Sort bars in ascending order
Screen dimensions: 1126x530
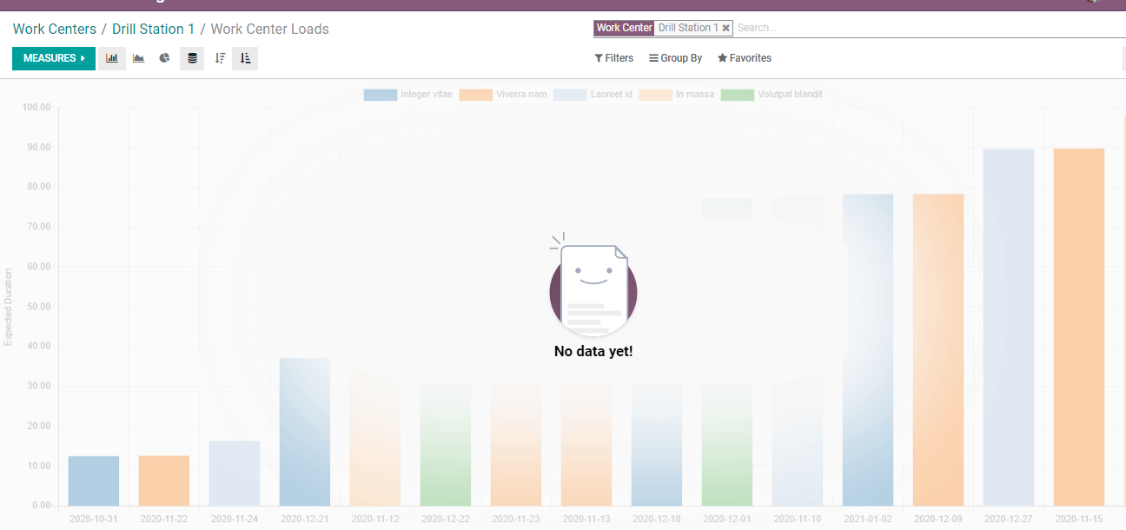(x=245, y=58)
